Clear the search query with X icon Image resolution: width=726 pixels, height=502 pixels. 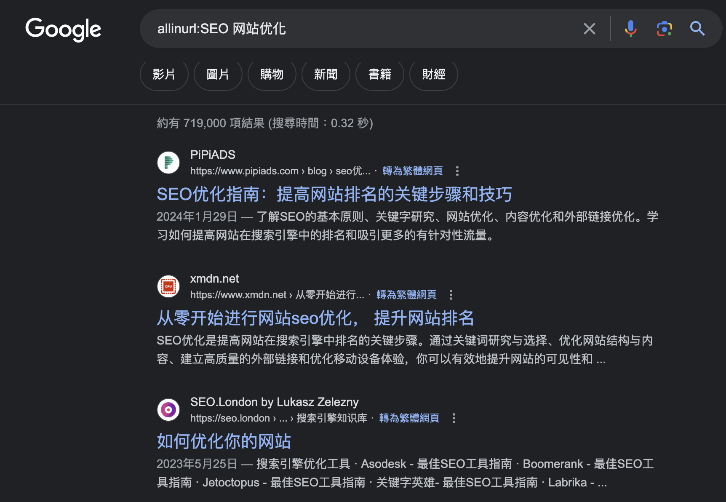pyautogui.click(x=589, y=29)
